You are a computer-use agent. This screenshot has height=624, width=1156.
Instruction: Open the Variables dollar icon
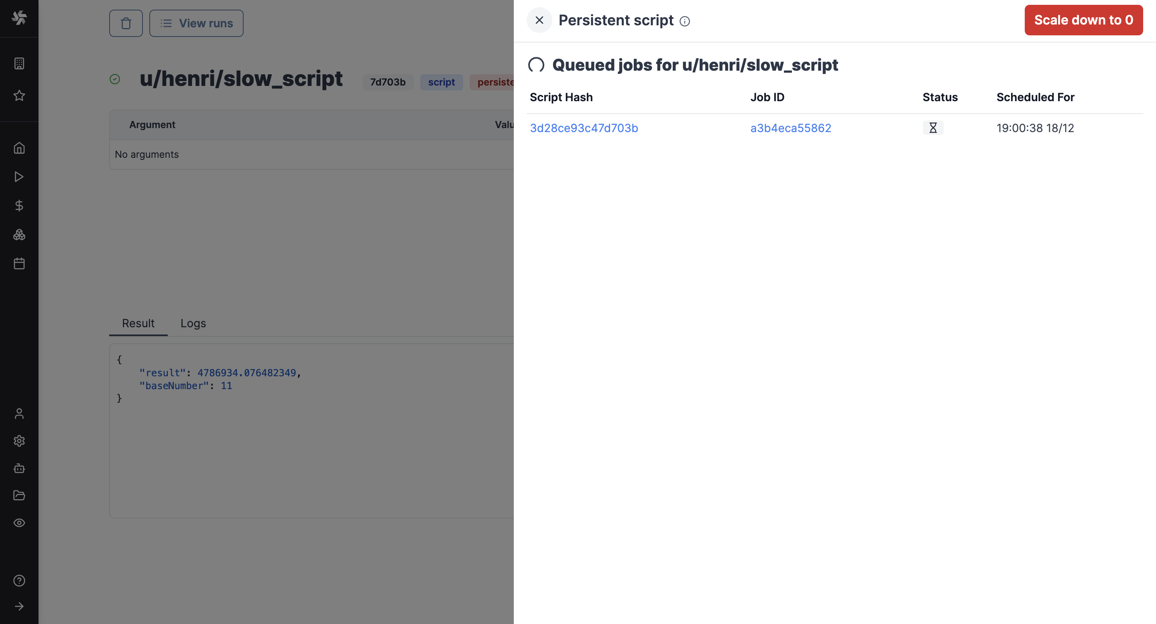point(19,206)
